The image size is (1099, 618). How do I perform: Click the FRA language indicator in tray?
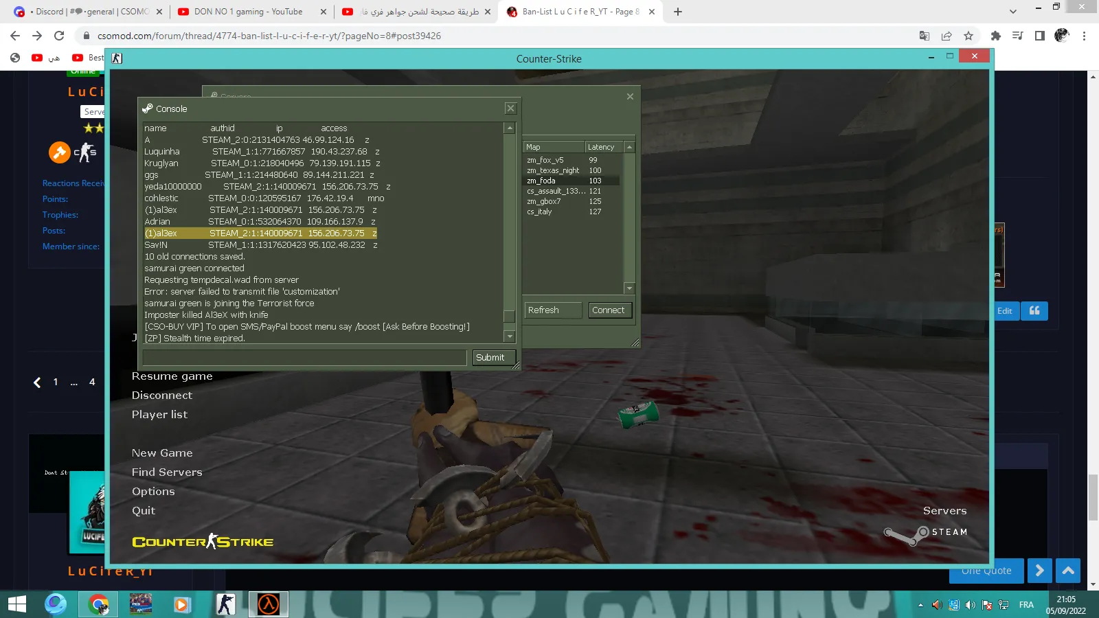point(1026,605)
